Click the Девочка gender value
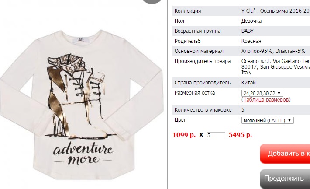 pyautogui.click(x=251, y=21)
